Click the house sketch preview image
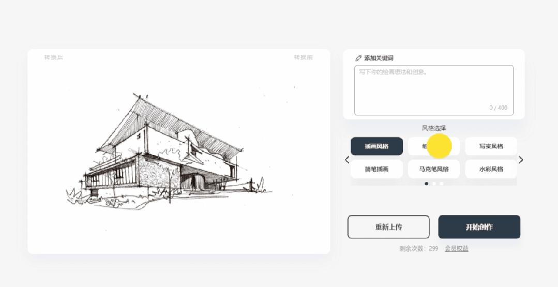 pos(169,151)
